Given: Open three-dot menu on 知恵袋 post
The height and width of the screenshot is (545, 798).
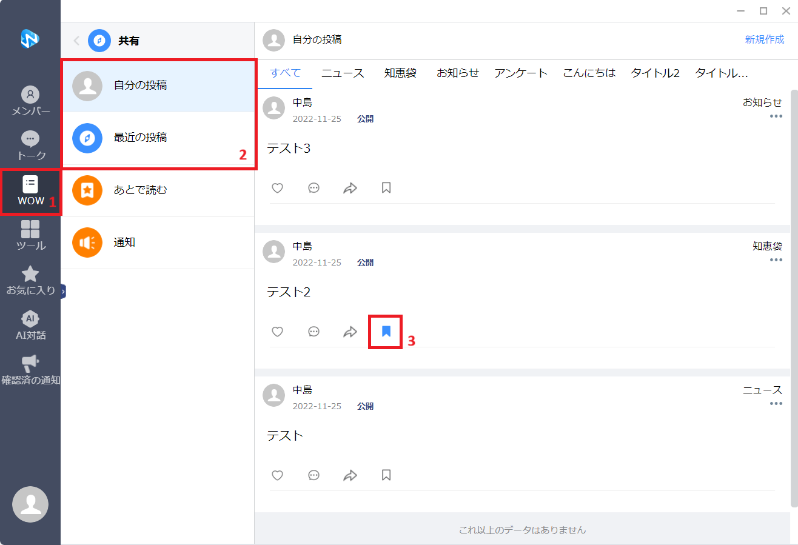Looking at the screenshot, I should [776, 260].
